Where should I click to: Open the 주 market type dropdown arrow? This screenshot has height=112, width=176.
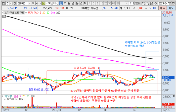(11, 3)
